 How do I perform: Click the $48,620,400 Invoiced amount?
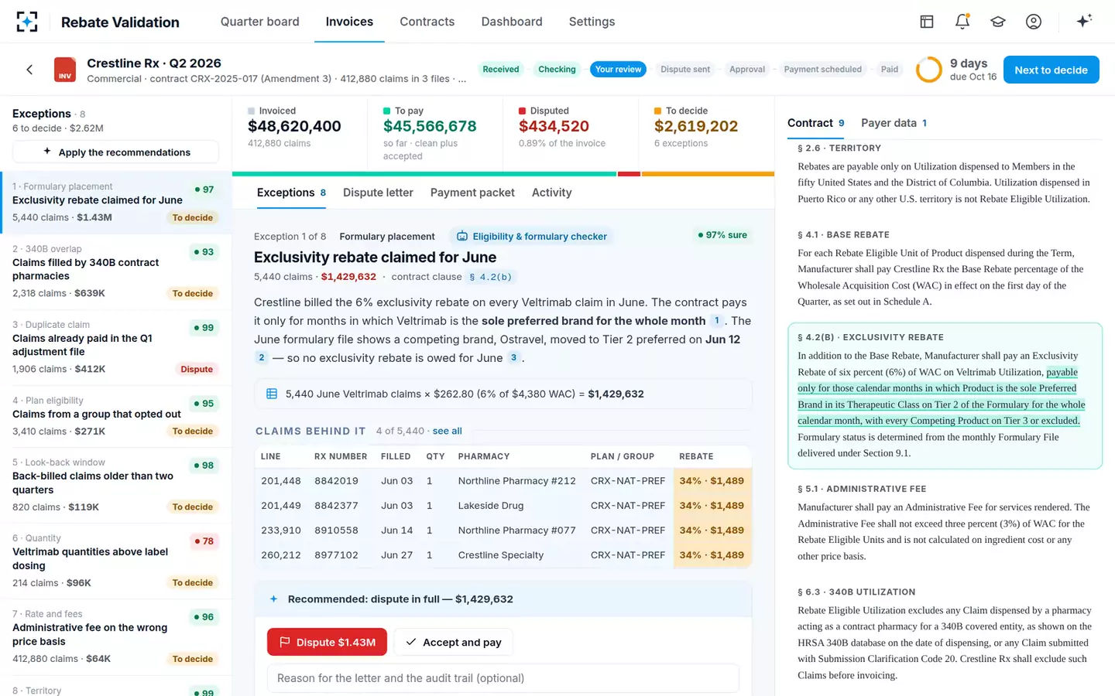294,126
